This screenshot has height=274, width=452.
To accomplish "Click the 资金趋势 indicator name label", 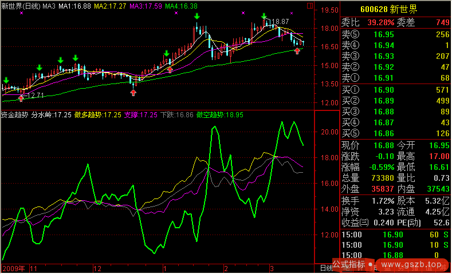I will tap(14, 114).
